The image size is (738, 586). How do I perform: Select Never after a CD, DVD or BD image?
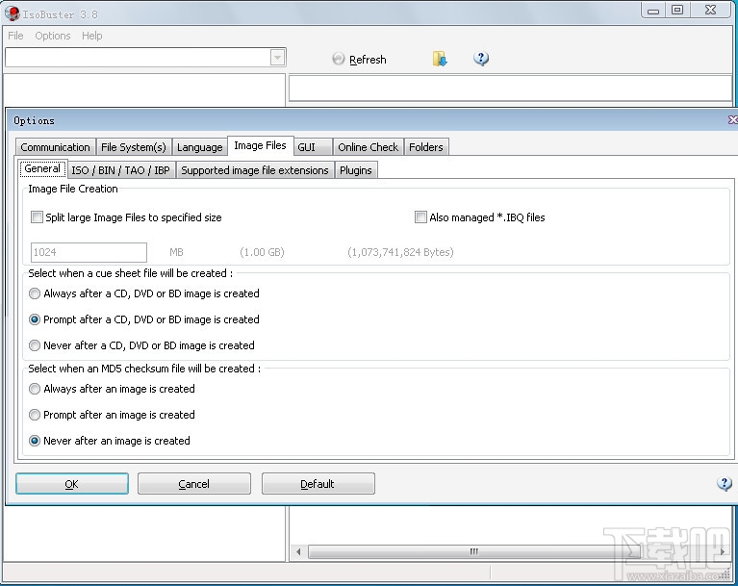tap(35, 345)
